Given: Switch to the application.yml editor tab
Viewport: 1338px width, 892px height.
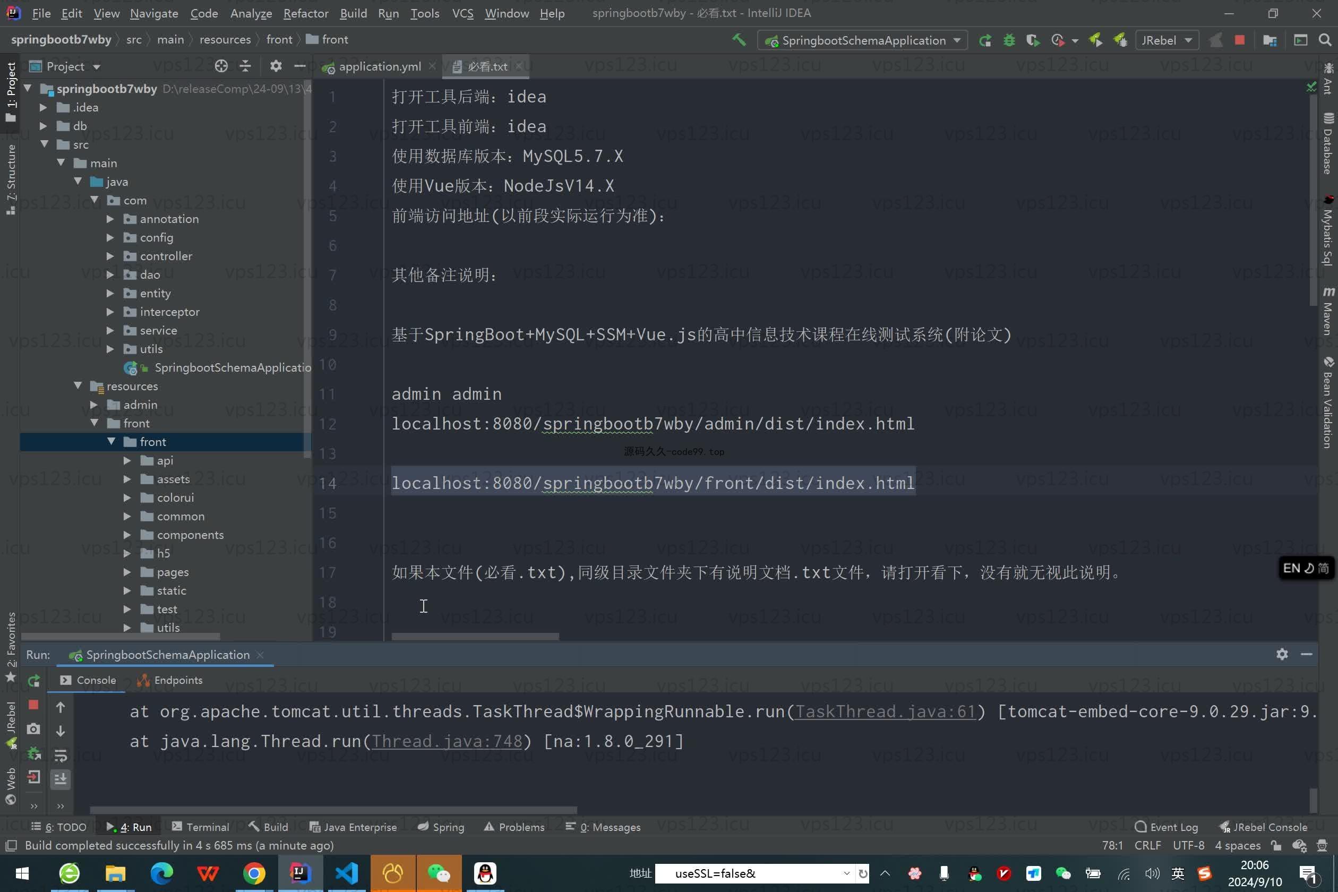Looking at the screenshot, I should (379, 66).
